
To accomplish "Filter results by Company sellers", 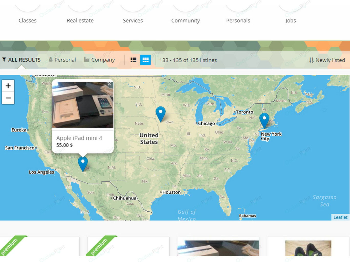I will point(99,60).
